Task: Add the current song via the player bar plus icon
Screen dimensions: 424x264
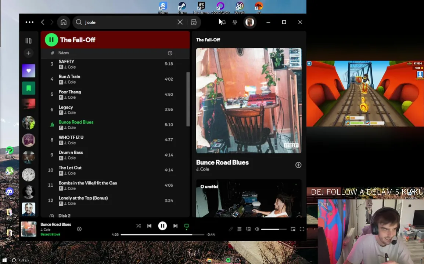Action: 79,229
